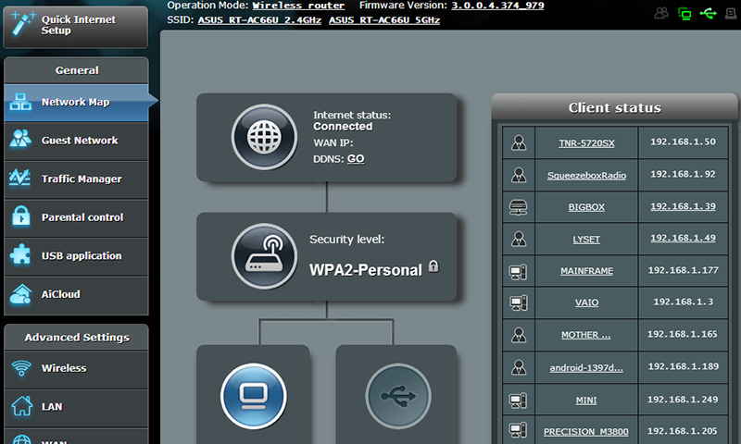Image resolution: width=741 pixels, height=444 pixels.
Task: Open the Guest Network menu item
Action: click(x=79, y=141)
